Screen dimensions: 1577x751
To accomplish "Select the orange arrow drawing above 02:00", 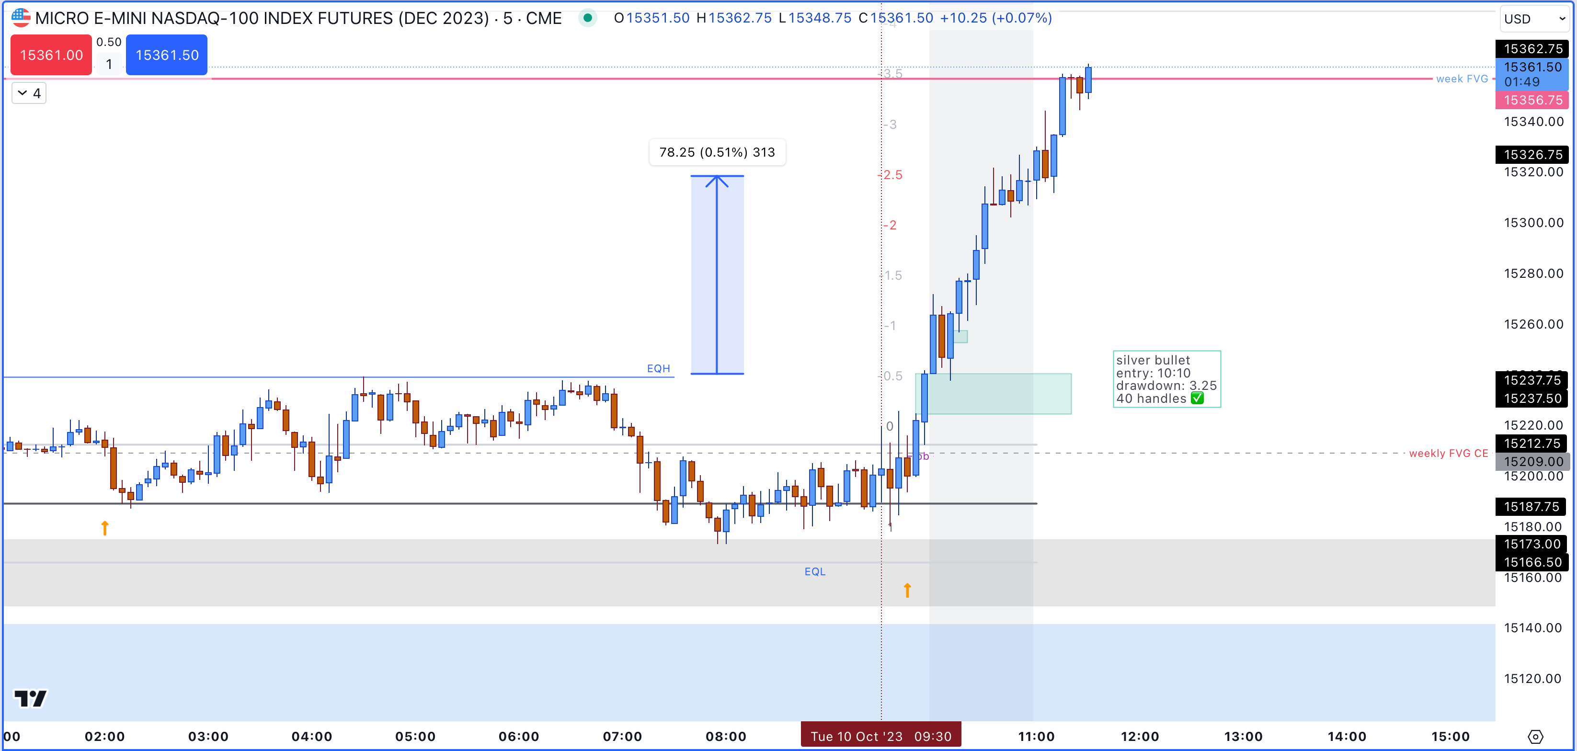I will coord(105,528).
